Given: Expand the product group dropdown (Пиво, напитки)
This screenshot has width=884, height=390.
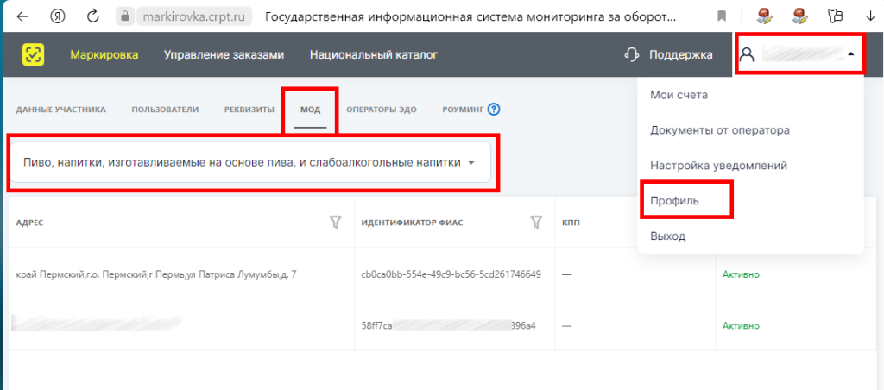Looking at the screenshot, I should (x=250, y=162).
